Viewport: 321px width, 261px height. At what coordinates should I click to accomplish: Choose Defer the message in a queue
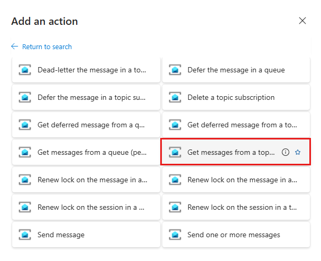[236, 70]
